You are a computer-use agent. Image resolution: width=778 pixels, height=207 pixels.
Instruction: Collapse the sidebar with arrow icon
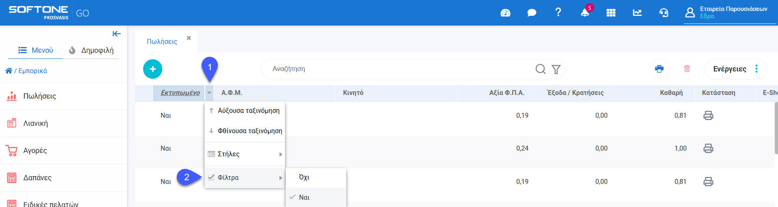coord(116,34)
